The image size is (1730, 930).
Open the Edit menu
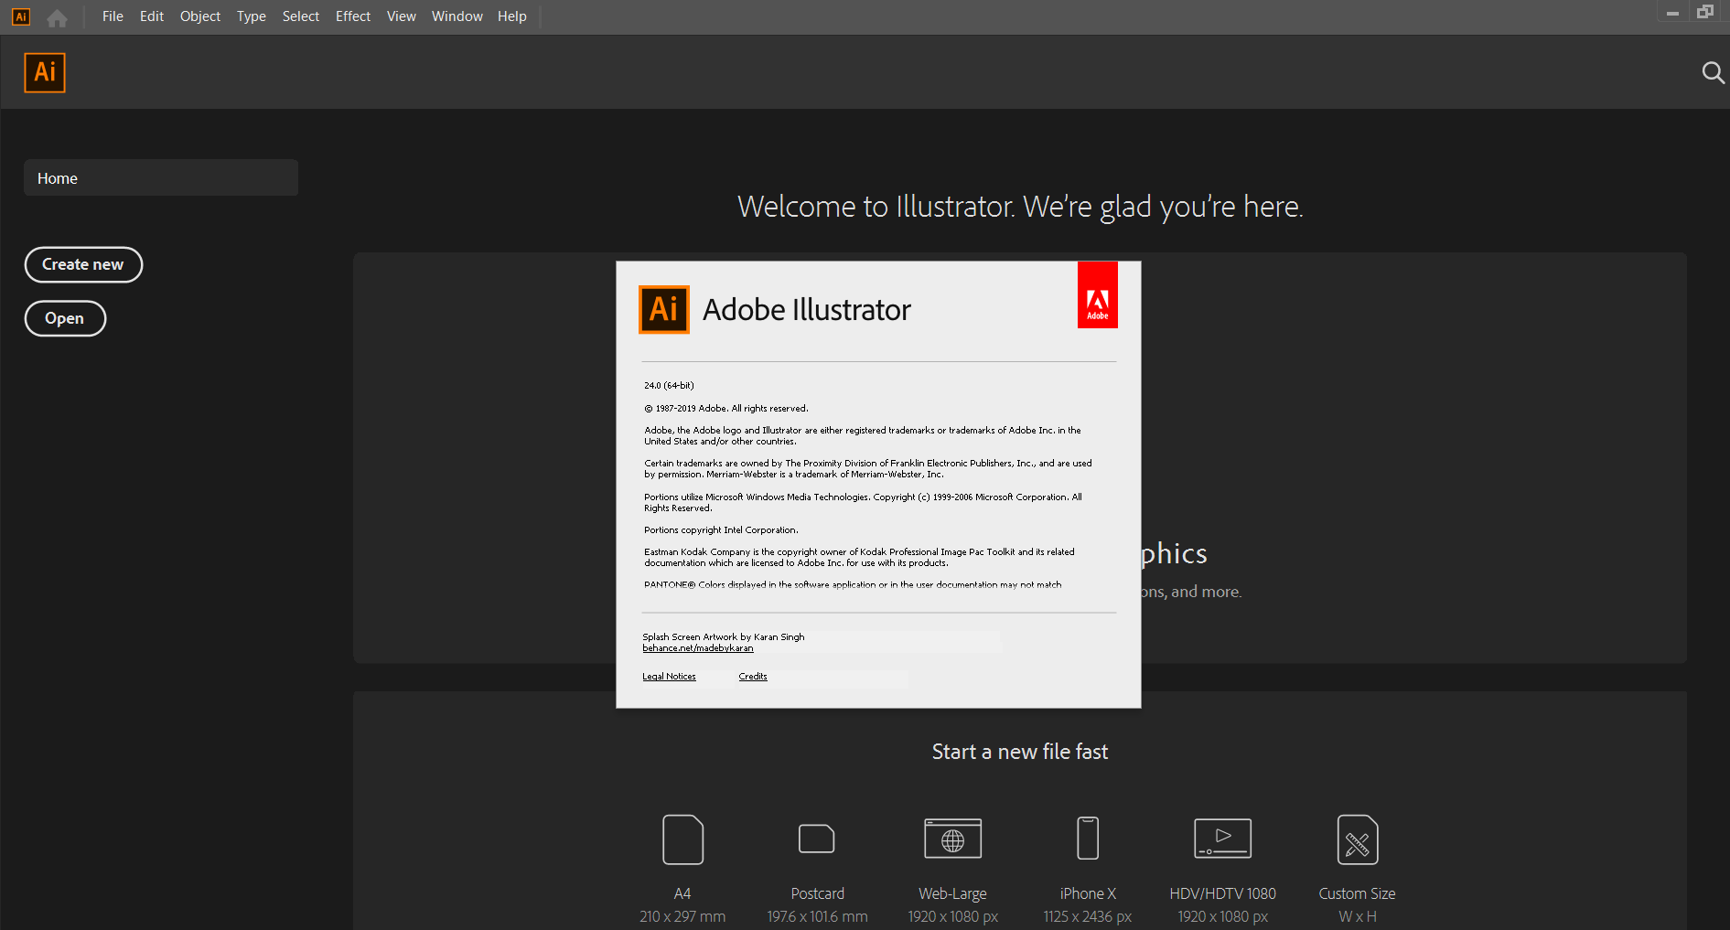152,16
